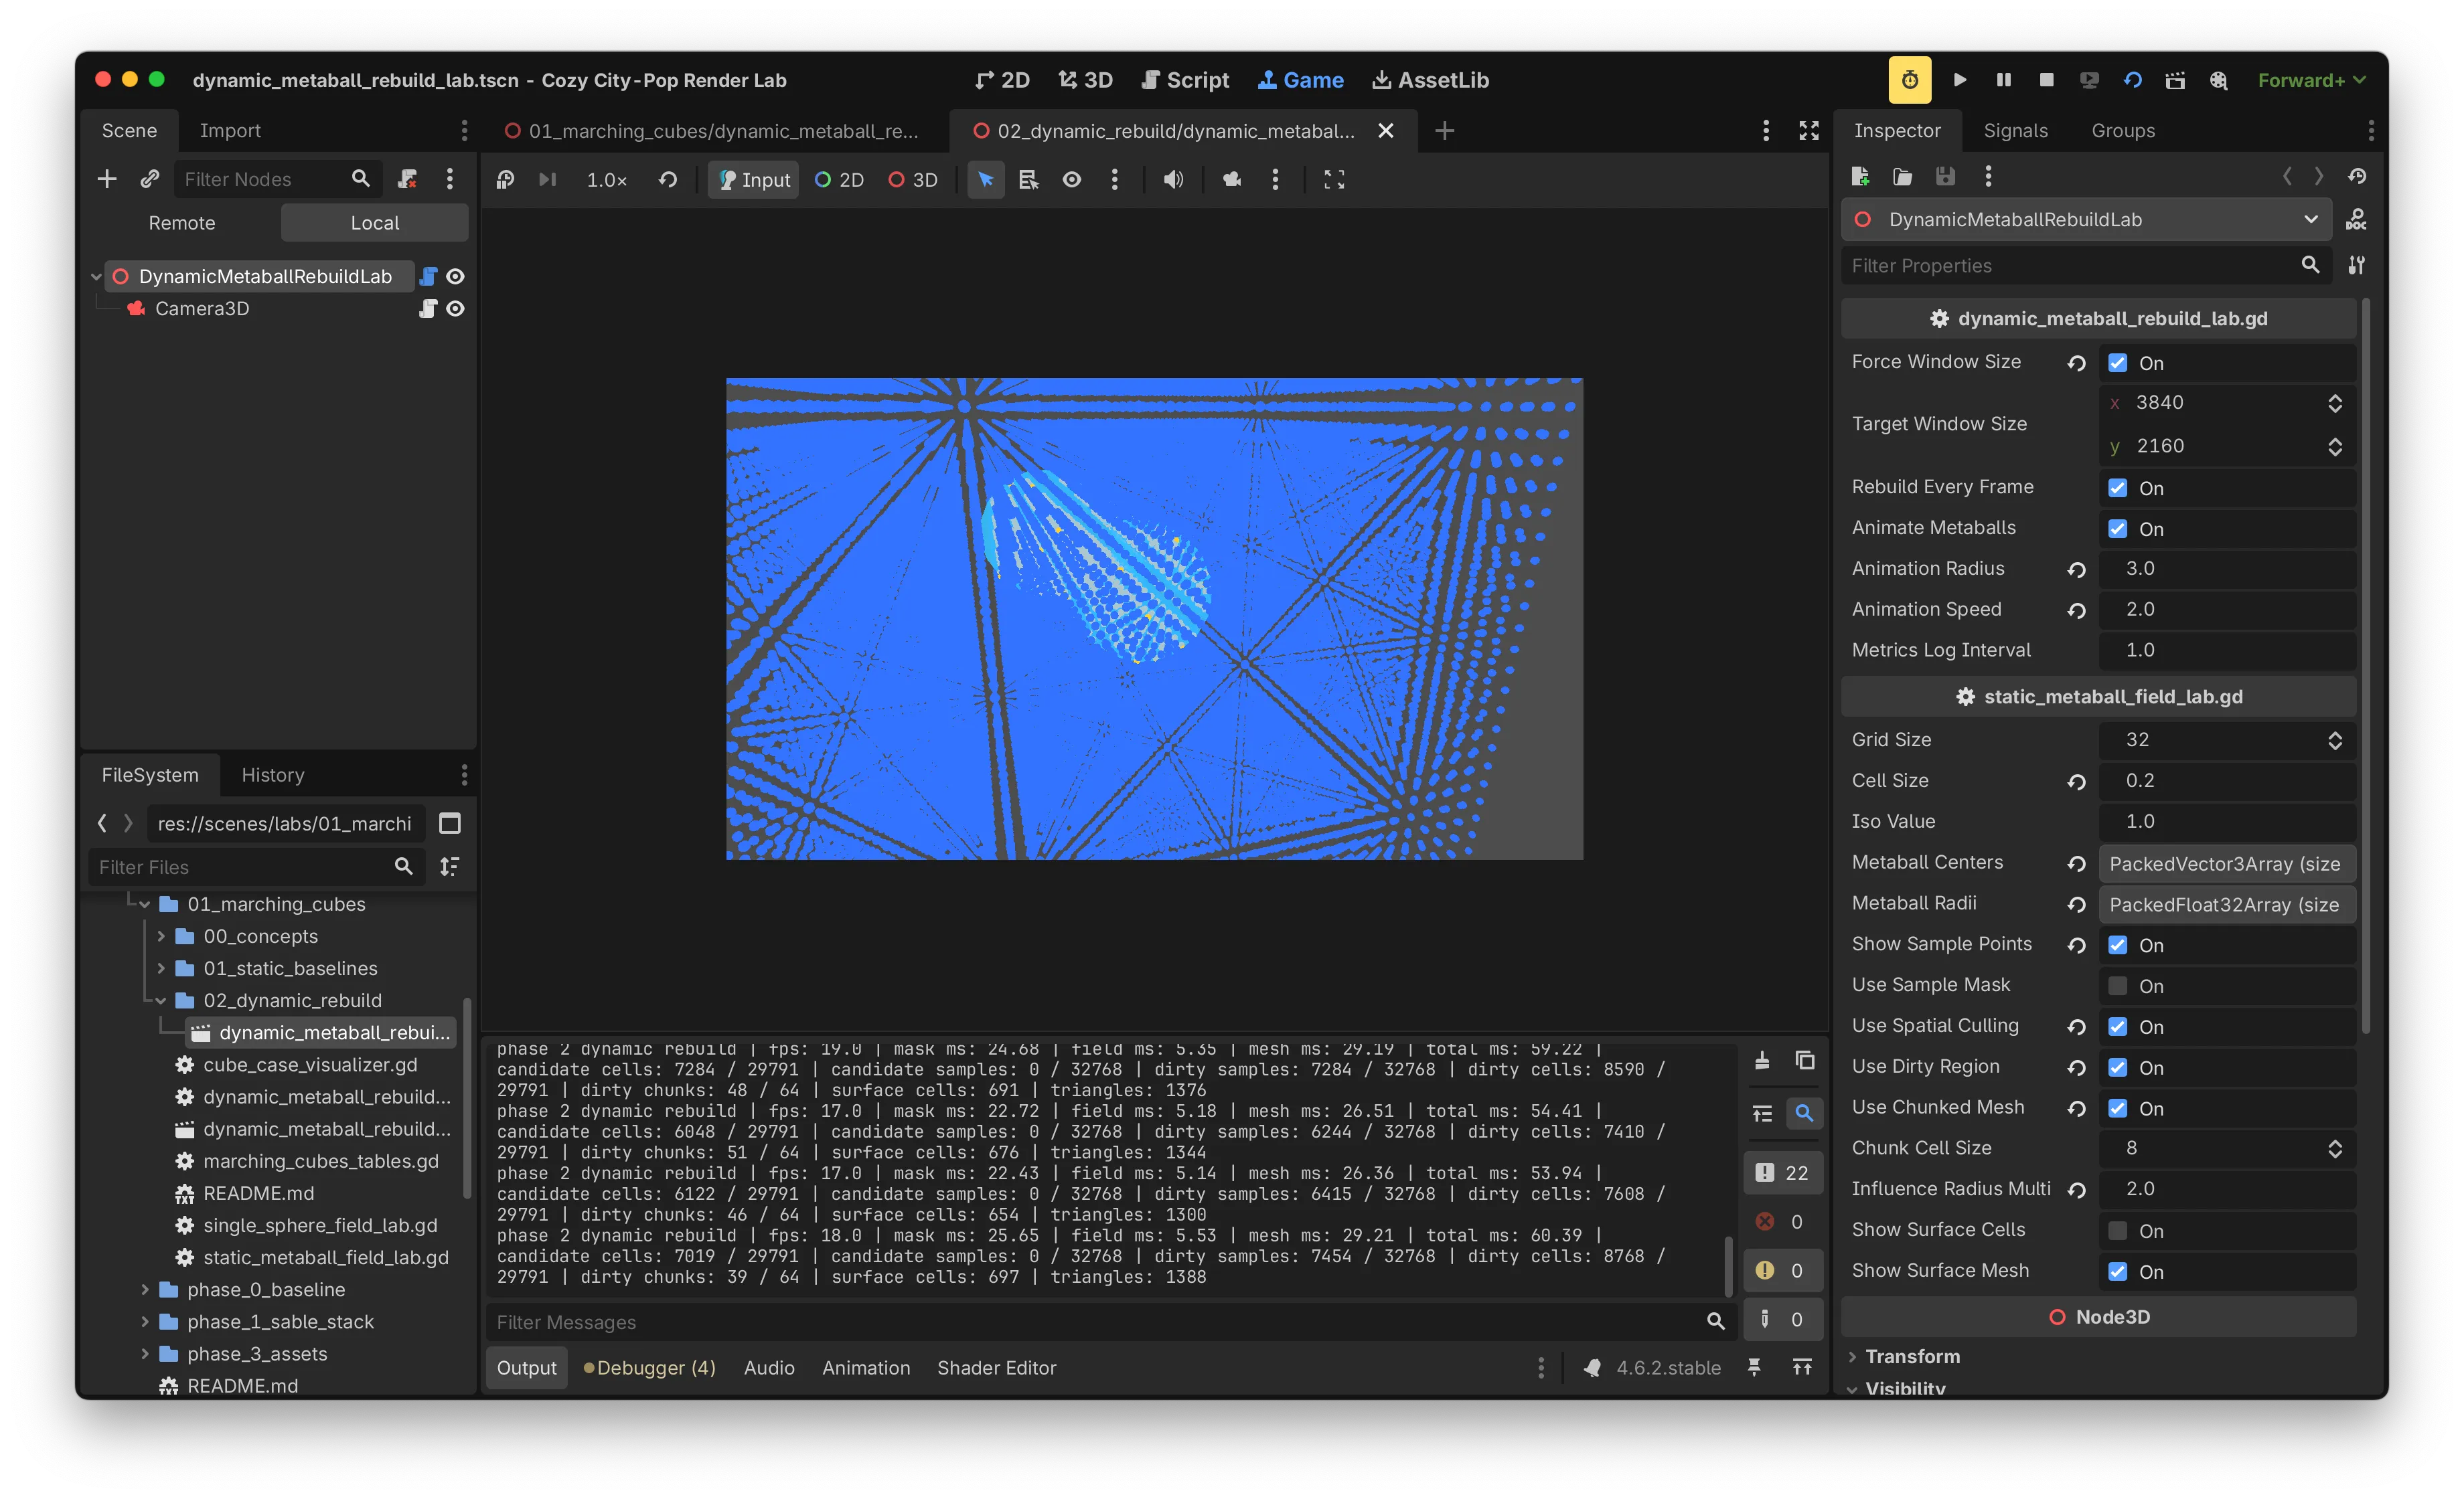2464x1499 pixels.
Task: Click the yellow stopwatch profiler icon
Action: 1909,80
